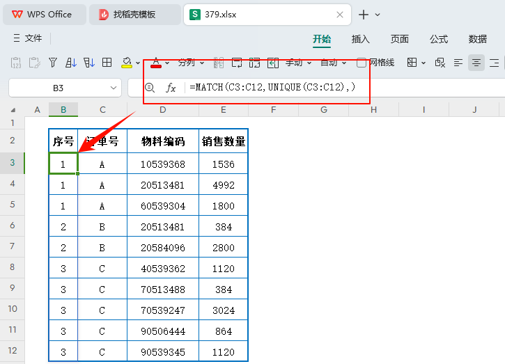
Task: Click cell containing 90539345
Action: pos(163,352)
